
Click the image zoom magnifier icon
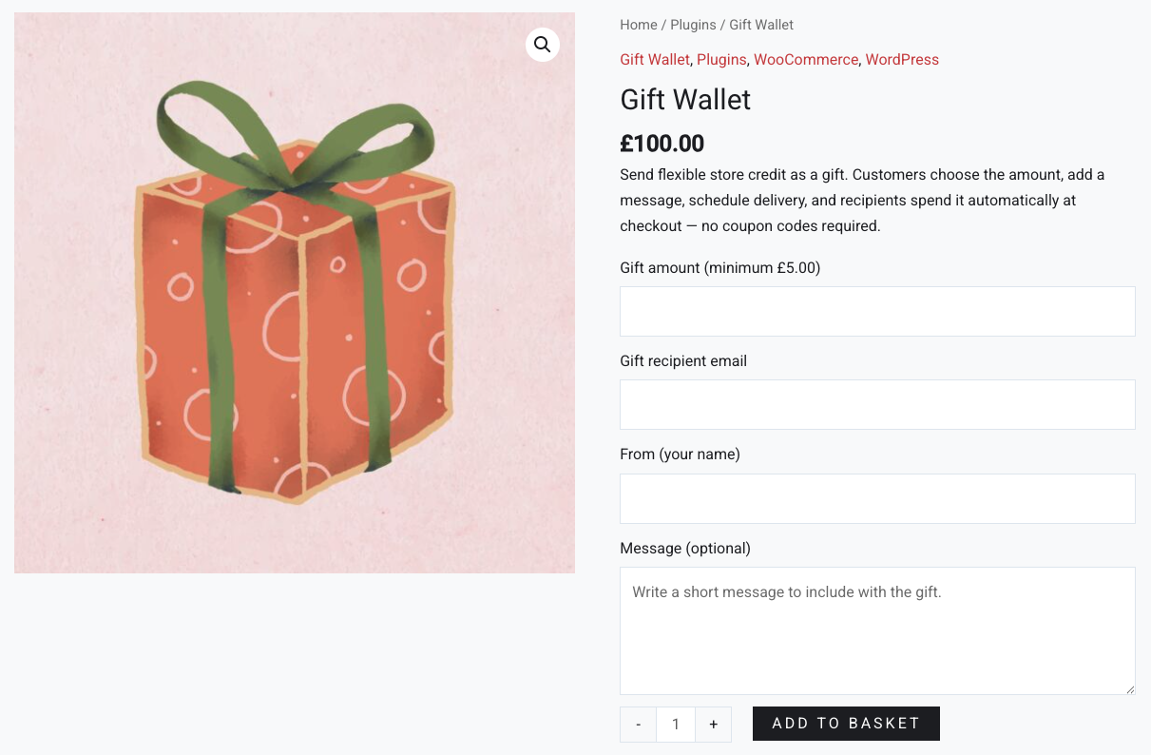click(542, 44)
